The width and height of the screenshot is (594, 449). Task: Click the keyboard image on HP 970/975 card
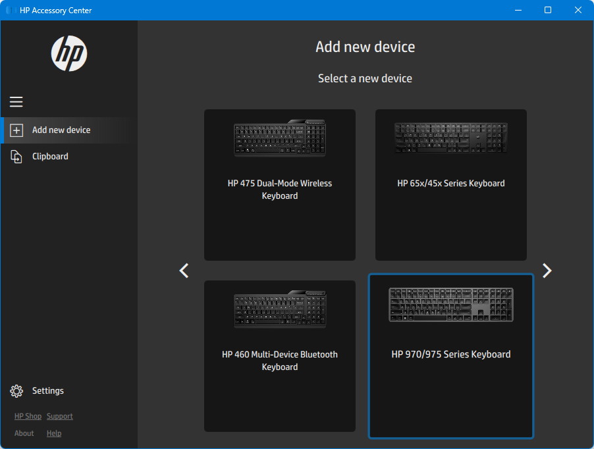point(450,305)
